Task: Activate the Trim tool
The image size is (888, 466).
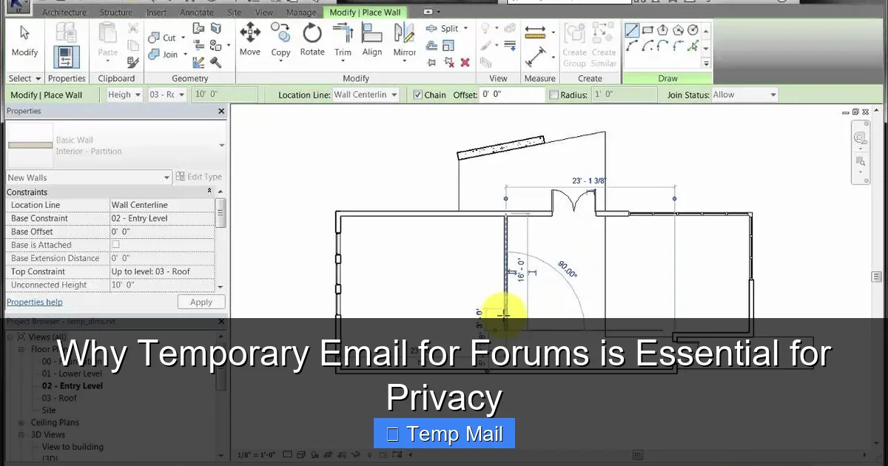Action: (343, 41)
